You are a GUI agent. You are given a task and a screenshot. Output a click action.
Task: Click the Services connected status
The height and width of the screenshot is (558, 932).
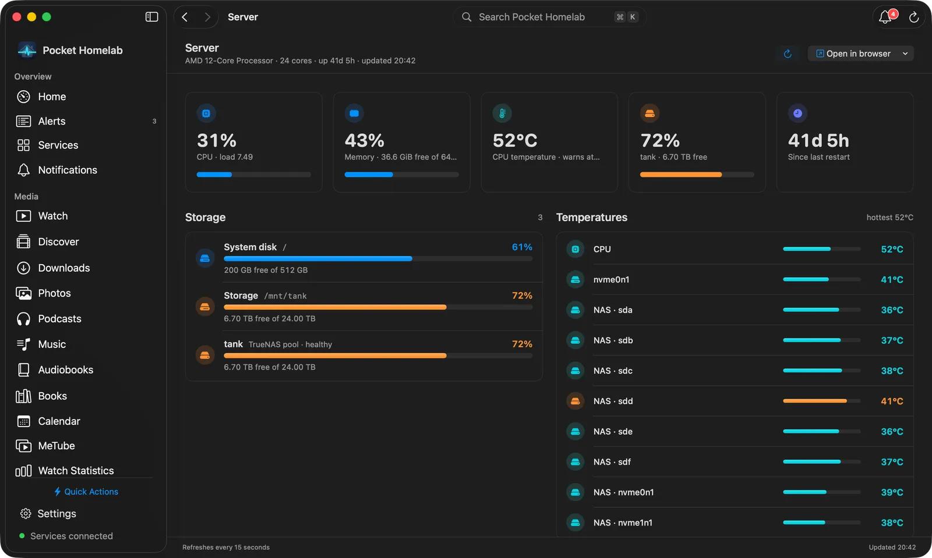[x=66, y=536]
